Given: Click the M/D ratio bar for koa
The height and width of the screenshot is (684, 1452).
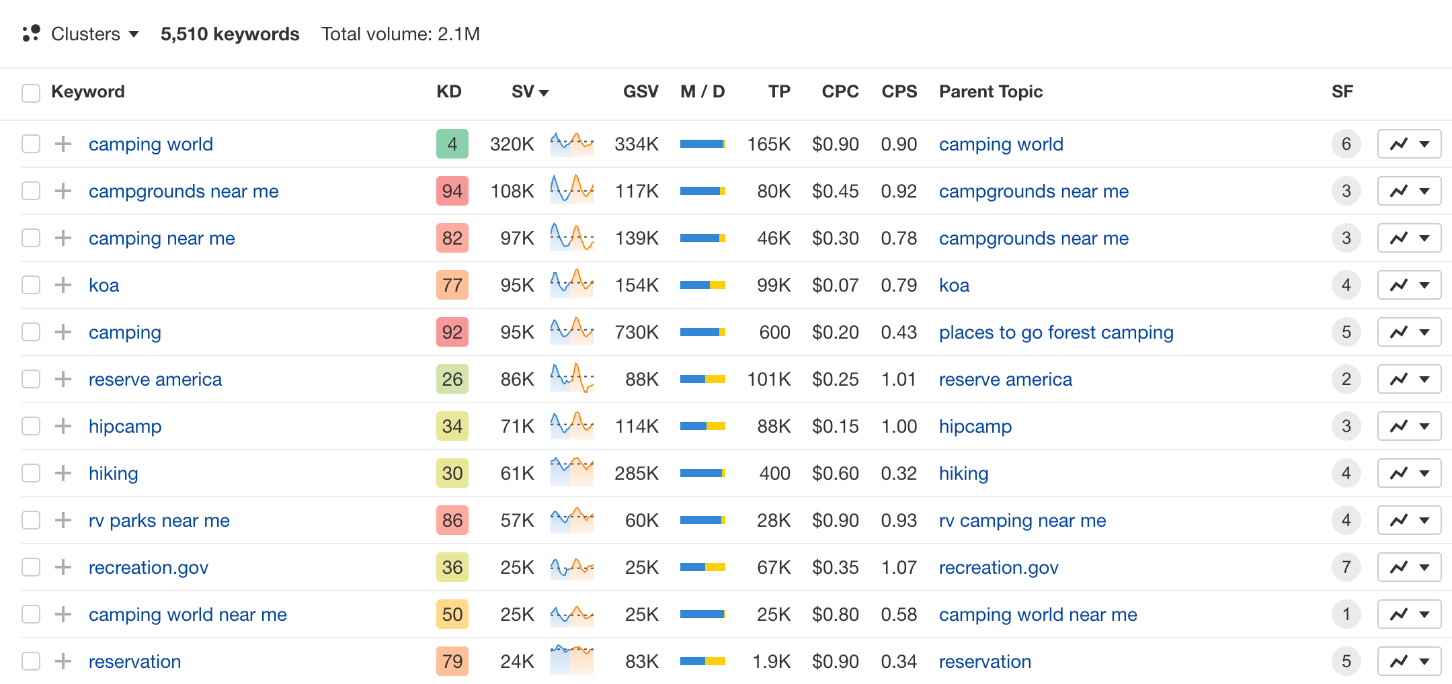Looking at the screenshot, I should tap(702, 285).
